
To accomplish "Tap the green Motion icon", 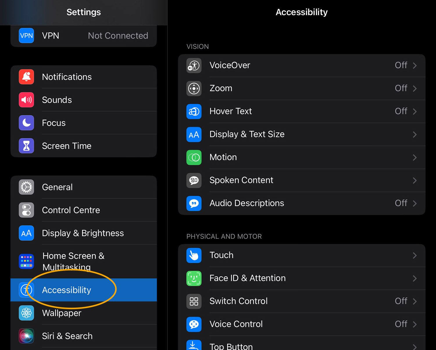I will pyautogui.click(x=194, y=157).
